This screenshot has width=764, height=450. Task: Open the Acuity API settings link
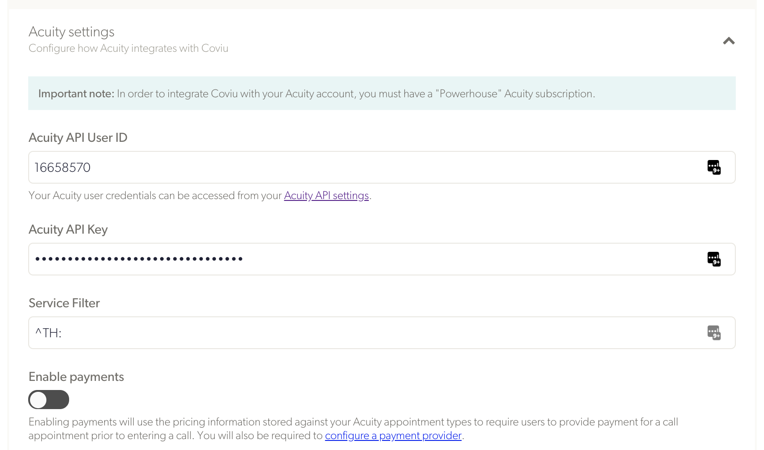coord(326,195)
